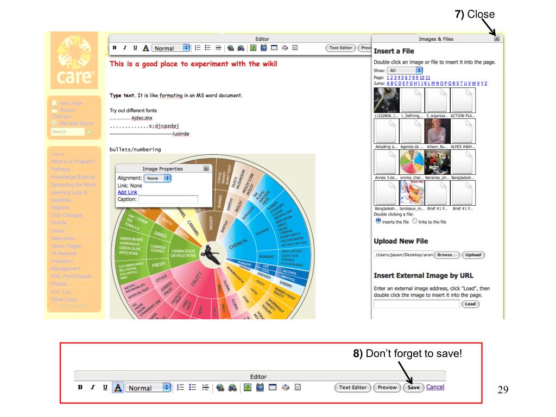The width and height of the screenshot is (556, 417).
Task: Jump to files starting with Z
Action: point(485,83)
